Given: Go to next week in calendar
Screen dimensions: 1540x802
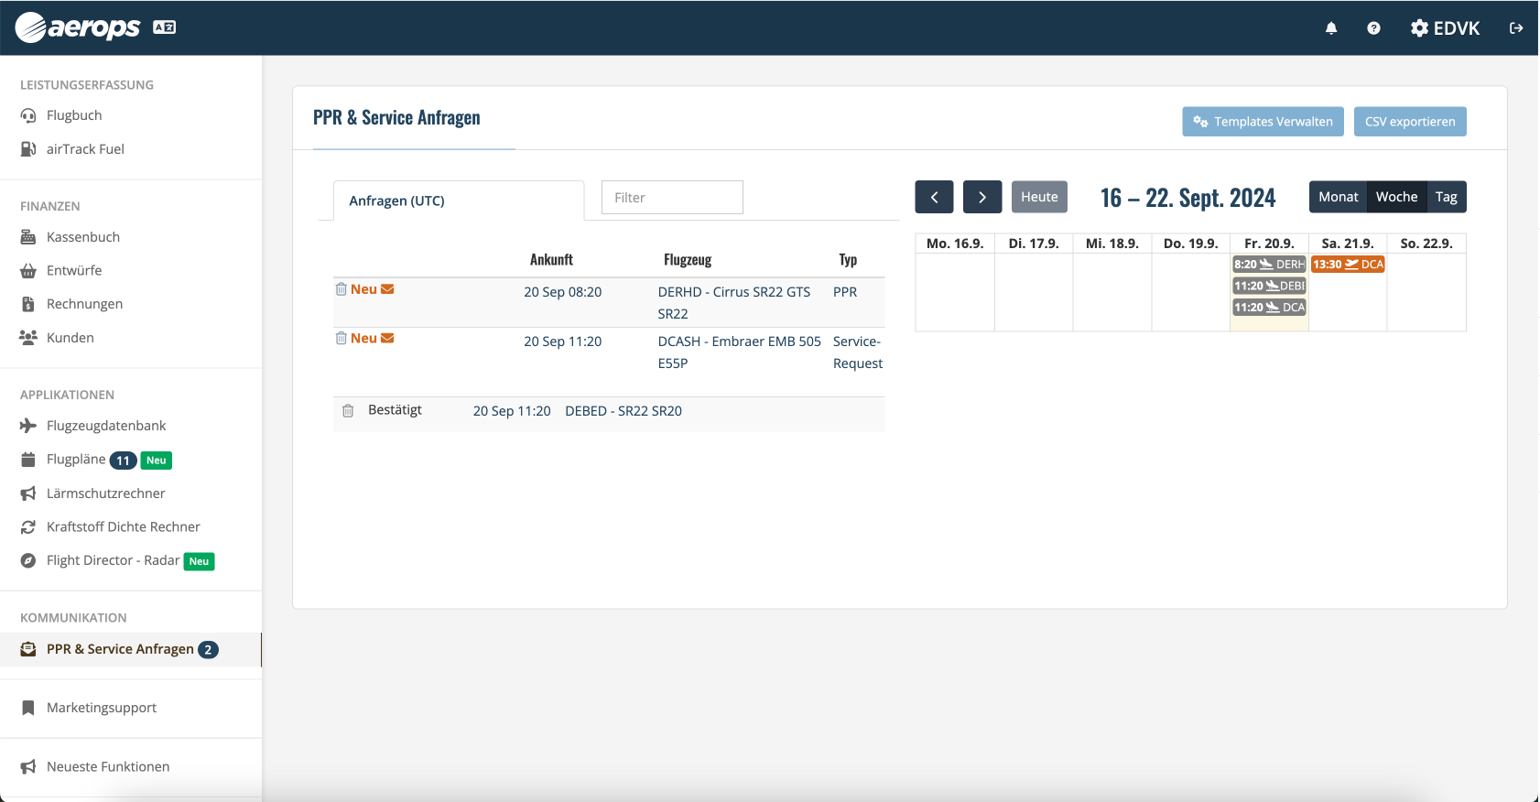Looking at the screenshot, I should pos(982,197).
